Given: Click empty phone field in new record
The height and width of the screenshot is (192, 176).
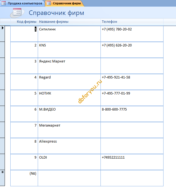Looking at the screenshot, I should (x=132, y=178).
